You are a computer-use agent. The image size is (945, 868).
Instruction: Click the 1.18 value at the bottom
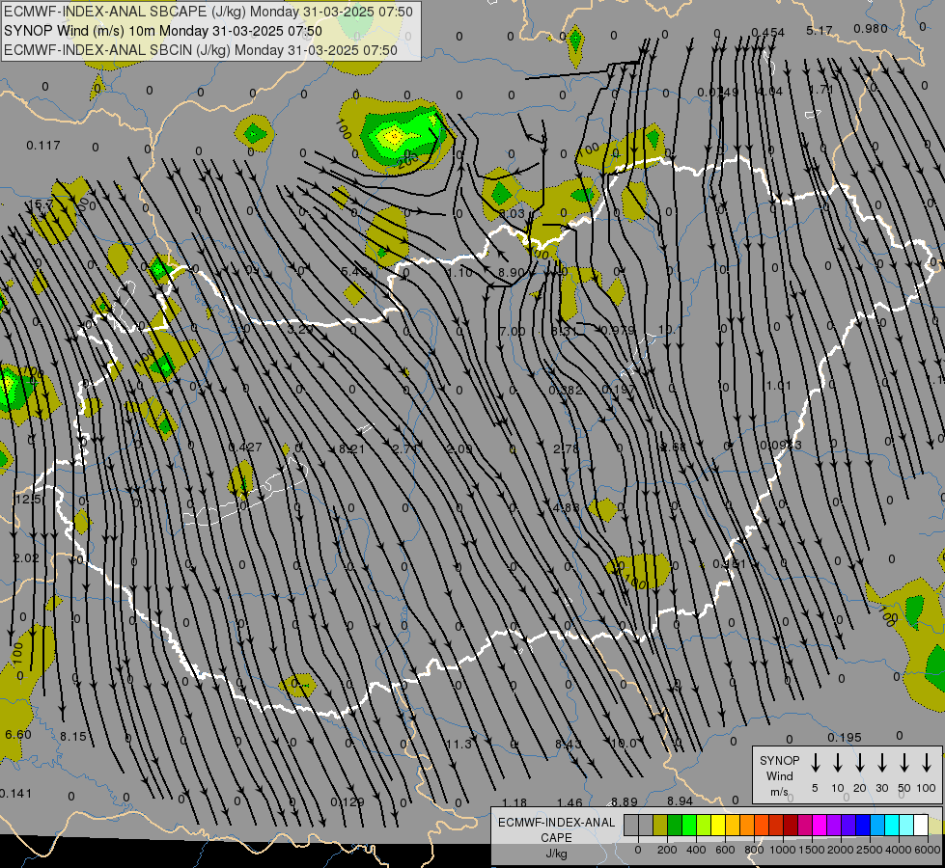[x=514, y=803]
